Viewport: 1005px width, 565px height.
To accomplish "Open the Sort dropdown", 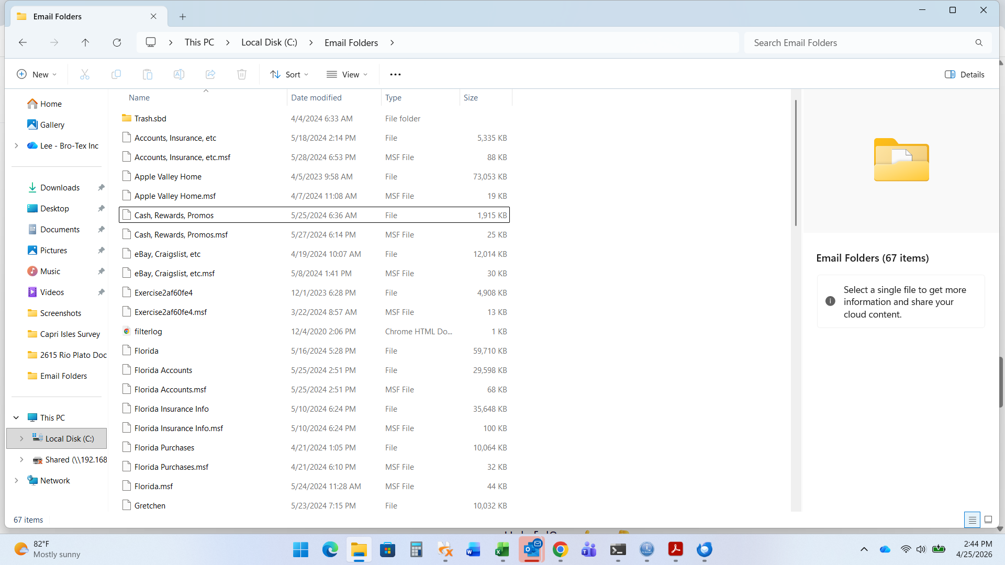I will 289,74.
